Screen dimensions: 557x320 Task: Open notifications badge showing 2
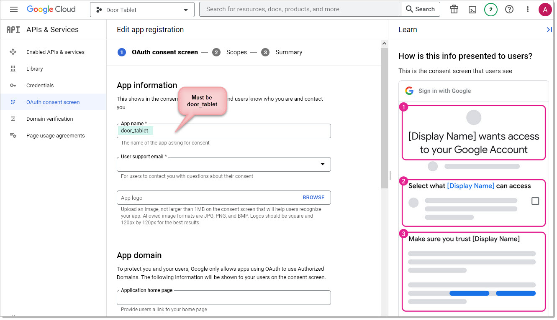[491, 9]
